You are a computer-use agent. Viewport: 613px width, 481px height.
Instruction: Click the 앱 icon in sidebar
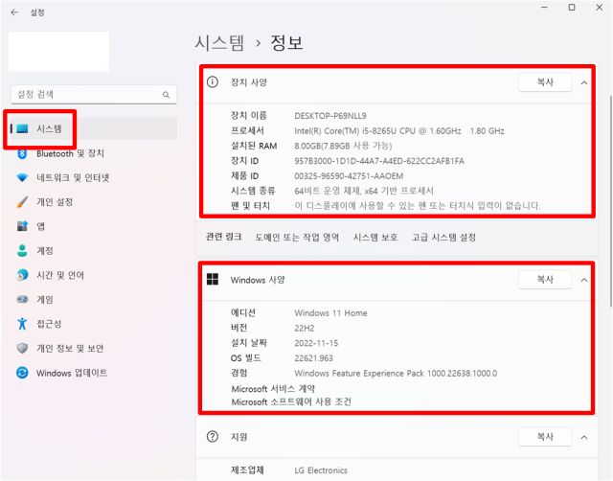pyautogui.click(x=22, y=226)
